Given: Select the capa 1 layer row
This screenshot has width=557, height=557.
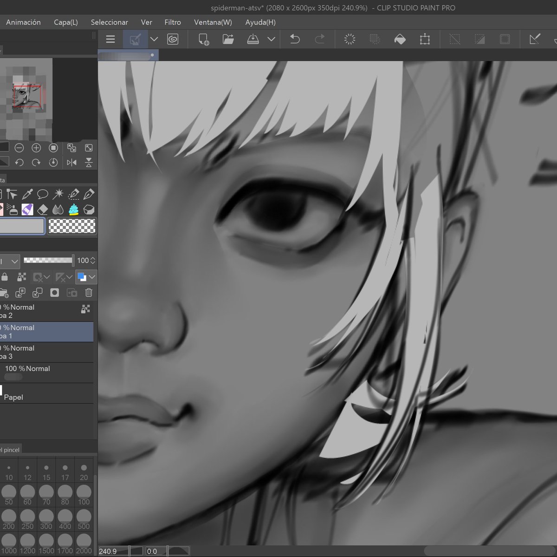Looking at the screenshot, I should [46, 332].
